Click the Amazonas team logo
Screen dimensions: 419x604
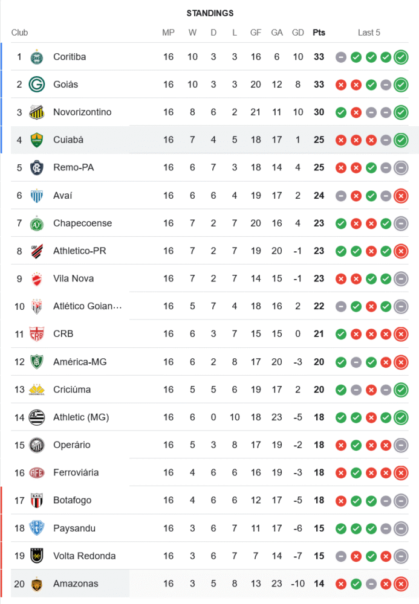coord(37,584)
